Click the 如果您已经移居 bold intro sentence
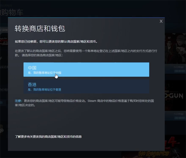This screenshot has width=186, height=158. [x=56, y=42]
